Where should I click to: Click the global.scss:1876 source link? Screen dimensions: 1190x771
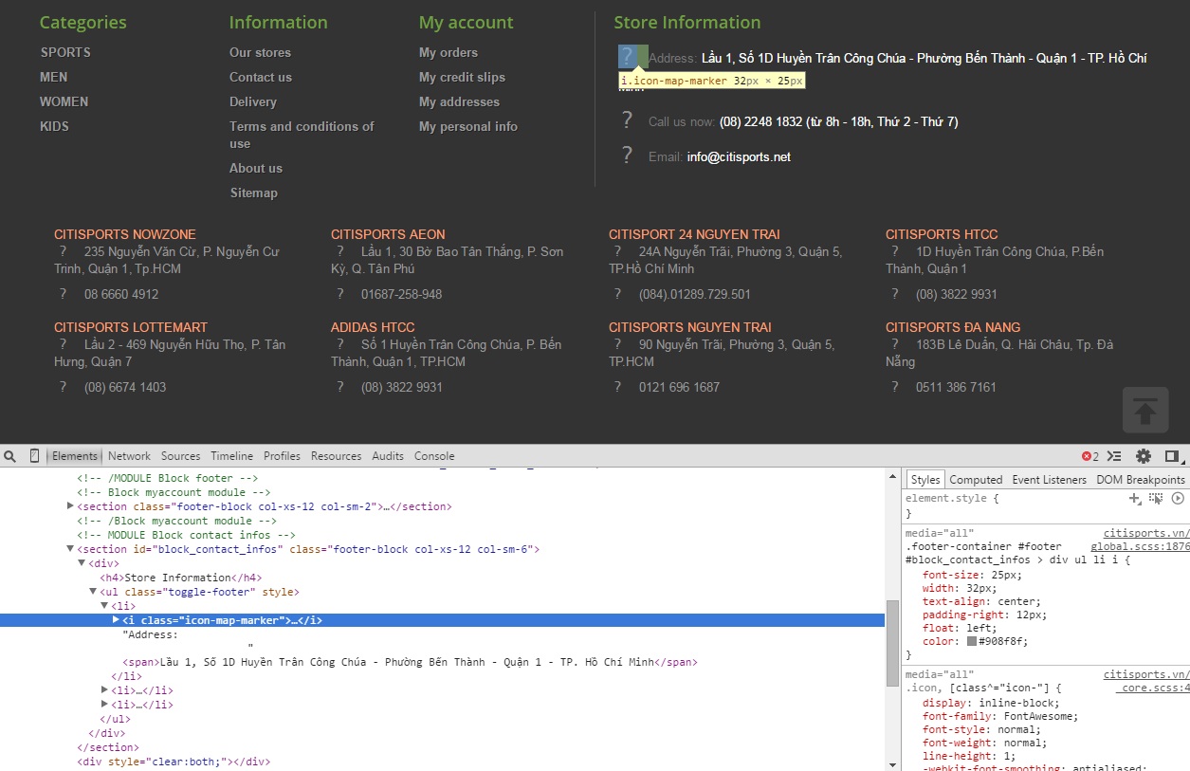pyautogui.click(x=1139, y=546)
